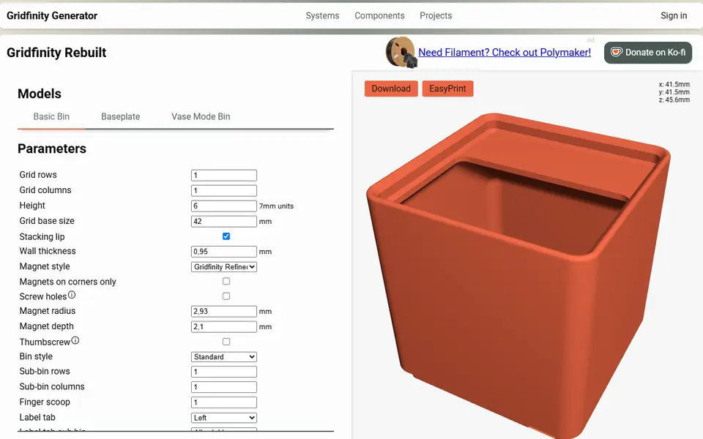Switch to the Baseplate tab

[121, 116]
